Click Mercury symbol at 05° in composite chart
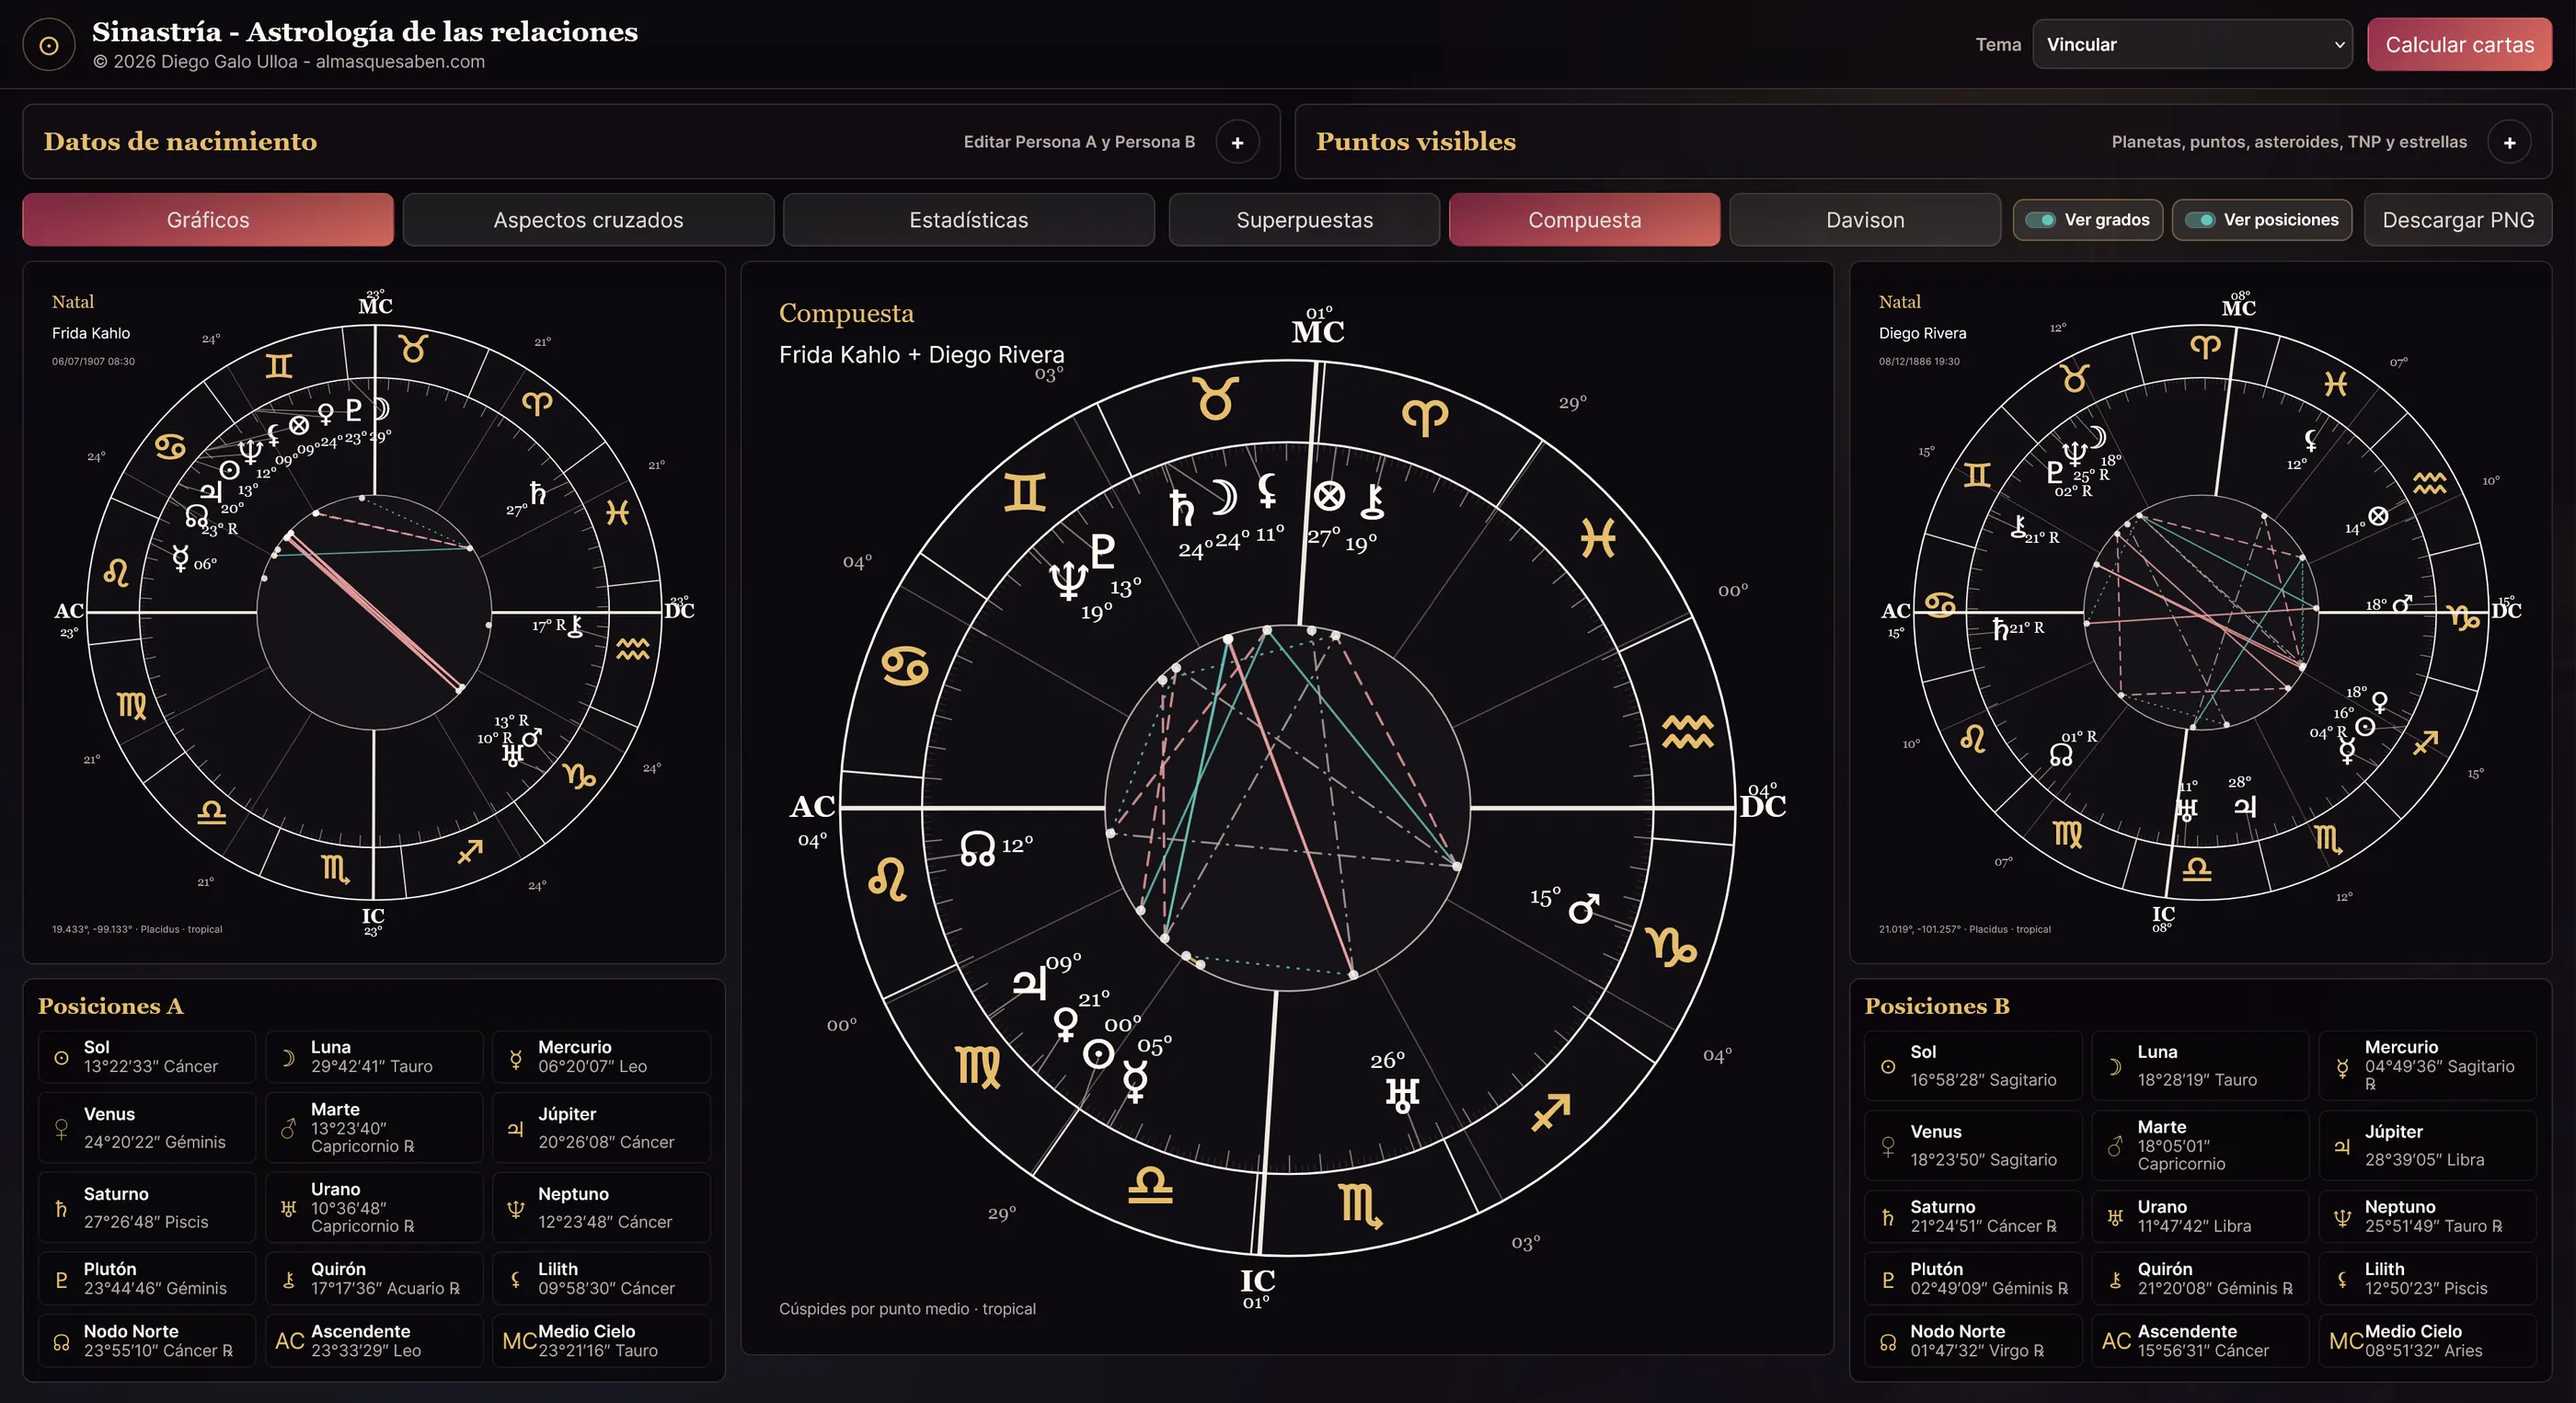 point(1135,1081)
